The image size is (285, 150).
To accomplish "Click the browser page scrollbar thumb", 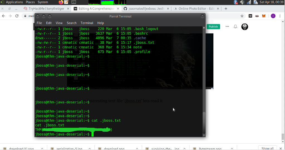I will coord(283,137).
